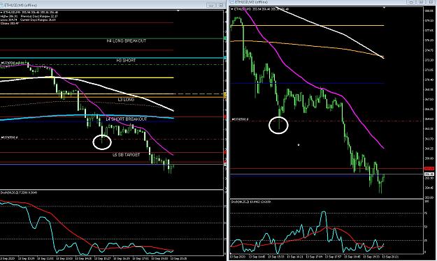Expand the ETHUSD,M5 symbol dropdown arrow

pyautogui.click(x=1, y=13)
